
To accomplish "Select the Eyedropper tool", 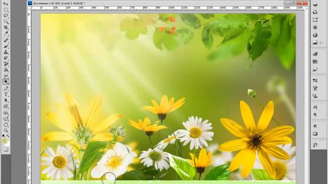I will [x=6, y=33].
